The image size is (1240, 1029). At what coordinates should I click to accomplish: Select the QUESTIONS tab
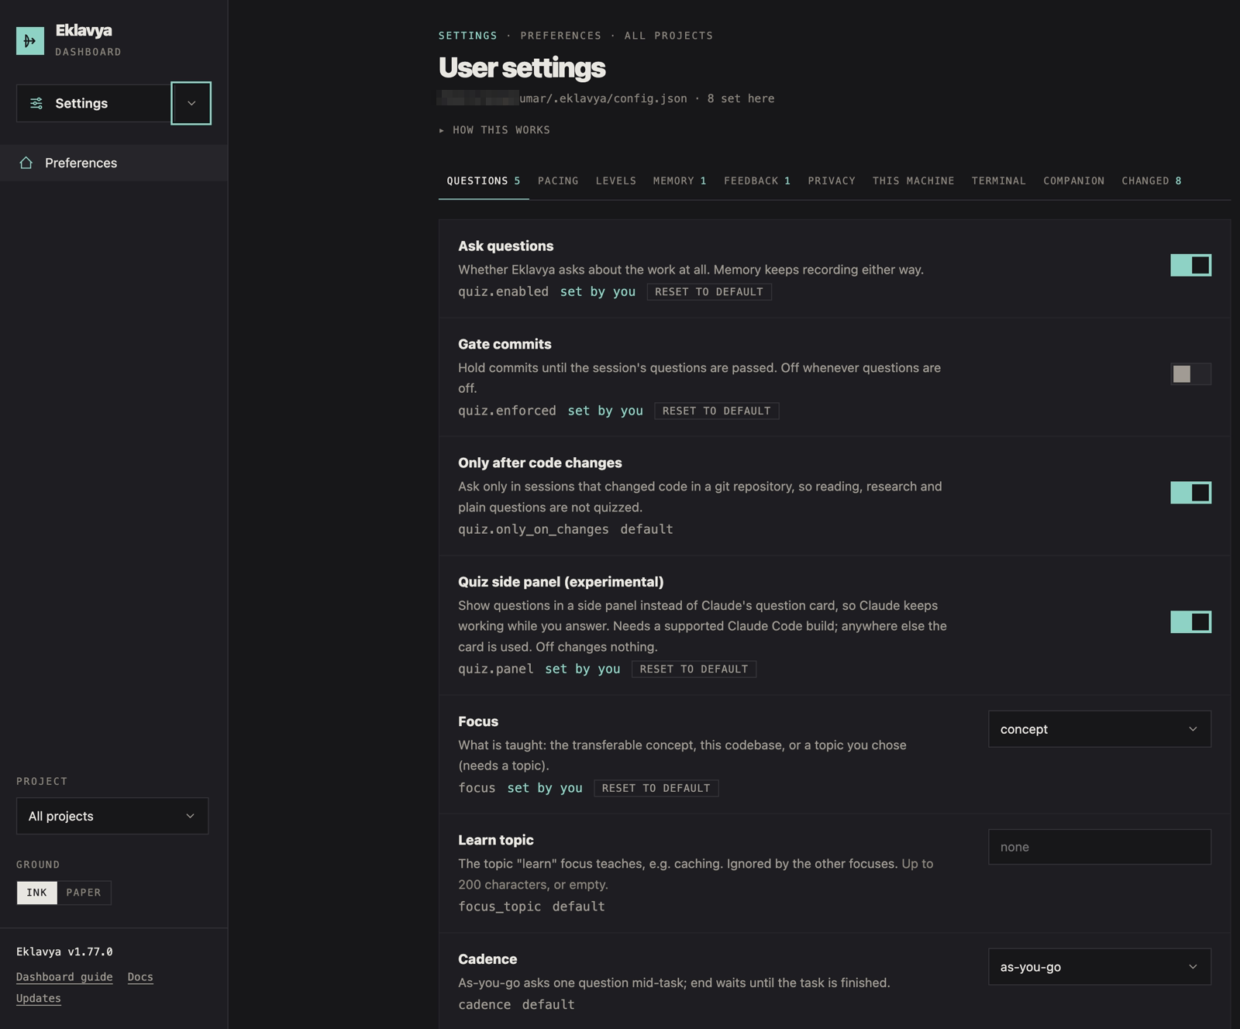click(484, 181)
